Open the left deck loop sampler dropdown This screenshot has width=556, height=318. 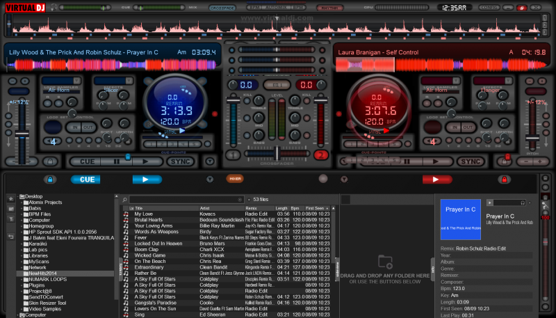tap(76, 81)
